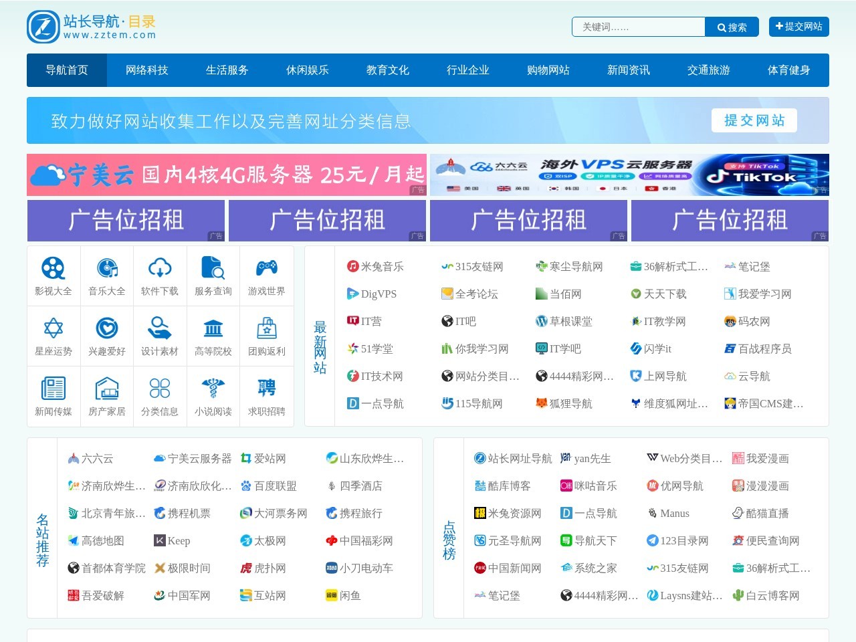Open the 行业企业 menu category
The height and width of the screenshot is (642, 856).
coord(468,70)
